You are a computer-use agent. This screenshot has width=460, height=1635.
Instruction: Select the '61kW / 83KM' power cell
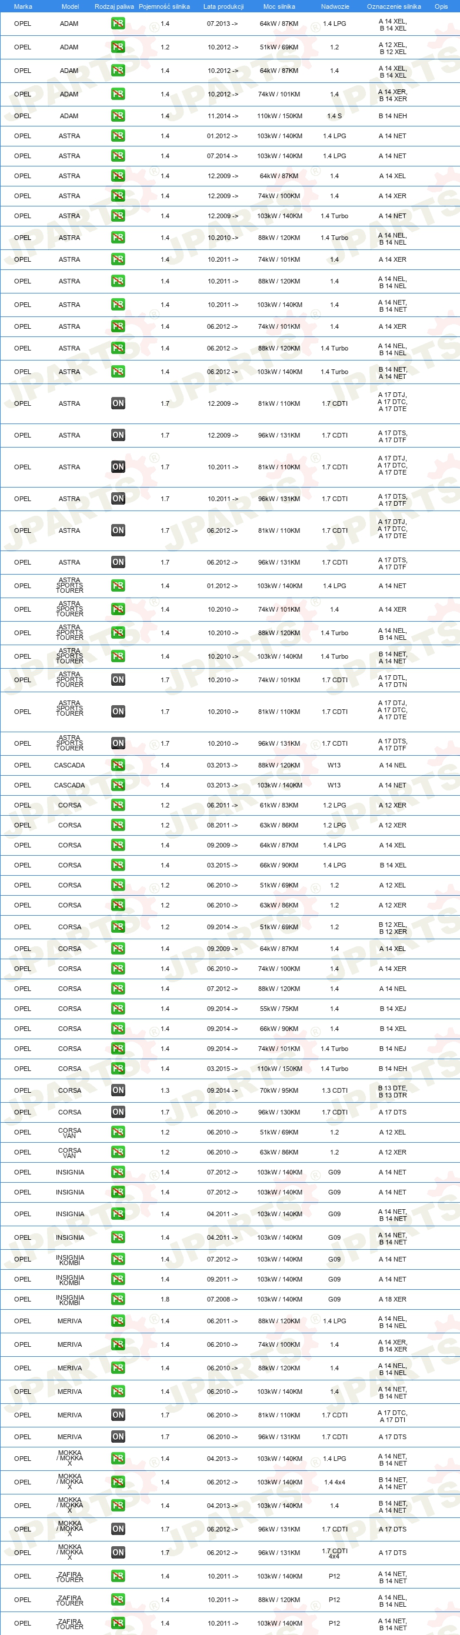(x=279, y=805)
